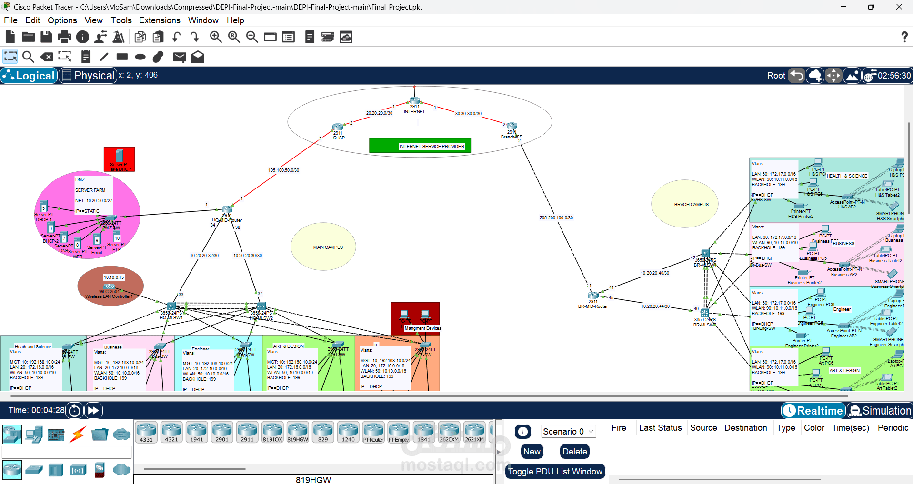913x484 pixels.
Task: Select the 2911 router model
Action: pyautogui.click(x=247, y=432)
